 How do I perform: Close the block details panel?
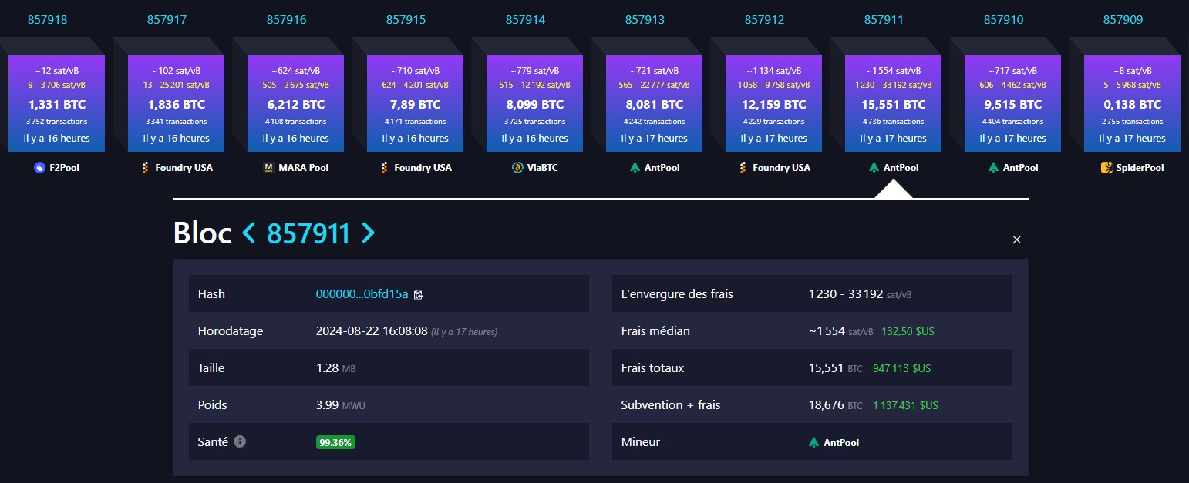click(x=1016, y=240)
